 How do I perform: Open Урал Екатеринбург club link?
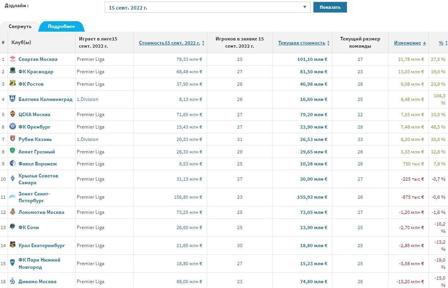(x=42, y=246)
